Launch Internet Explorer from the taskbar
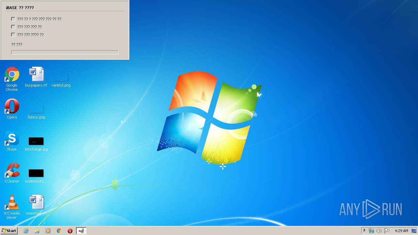 click(x=26, y=231)
